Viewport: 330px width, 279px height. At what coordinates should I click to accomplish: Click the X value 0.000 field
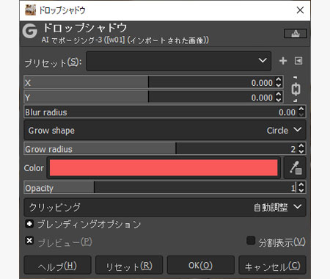262,83
